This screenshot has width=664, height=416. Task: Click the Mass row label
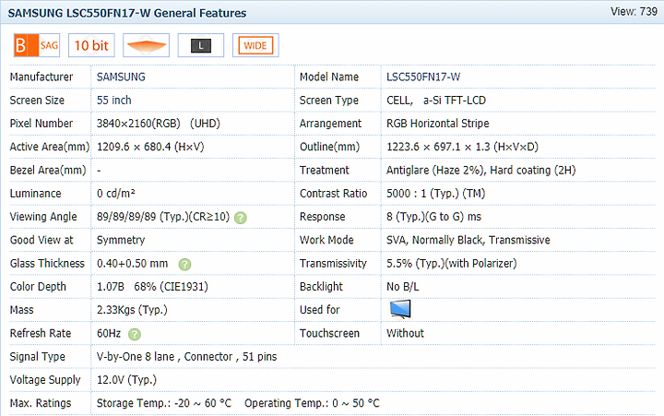pyautogui.click(x=21, y=310)
